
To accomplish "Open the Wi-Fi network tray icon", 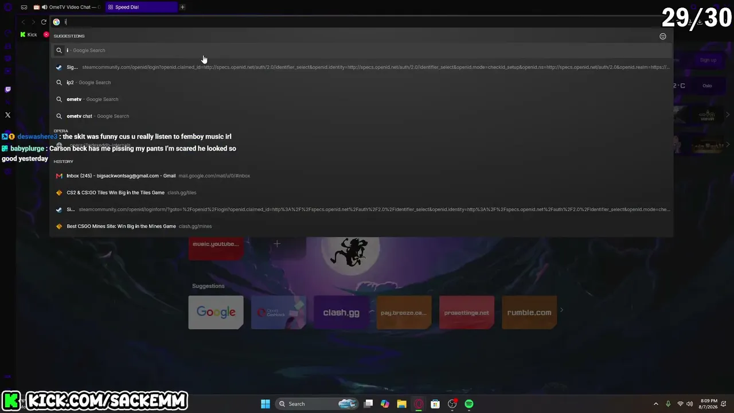I will [x=680, y=404].
